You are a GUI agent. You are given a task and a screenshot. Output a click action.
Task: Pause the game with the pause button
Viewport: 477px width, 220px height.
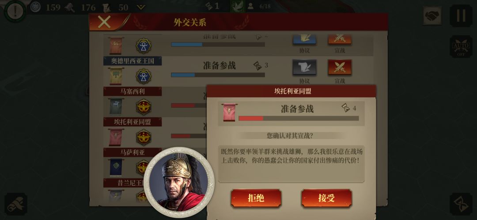pos(461,16)
